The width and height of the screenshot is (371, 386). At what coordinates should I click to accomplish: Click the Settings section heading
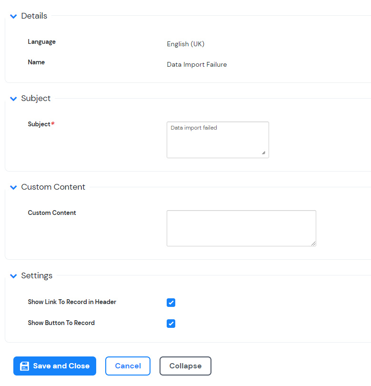[x=37, y=276]
